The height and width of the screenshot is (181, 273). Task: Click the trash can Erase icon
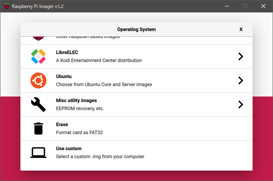click(38, 129)
